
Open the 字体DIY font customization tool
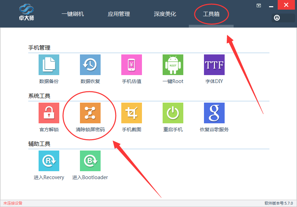[214, 65]
